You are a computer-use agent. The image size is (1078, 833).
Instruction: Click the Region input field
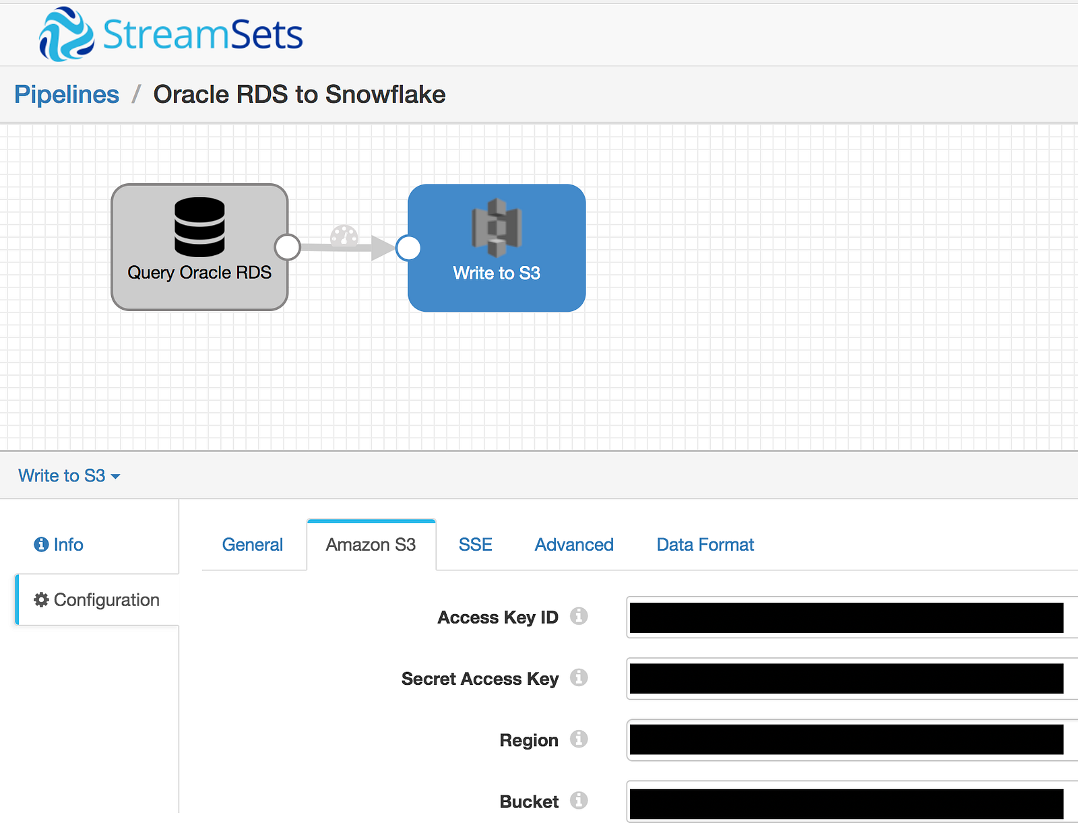852,740
